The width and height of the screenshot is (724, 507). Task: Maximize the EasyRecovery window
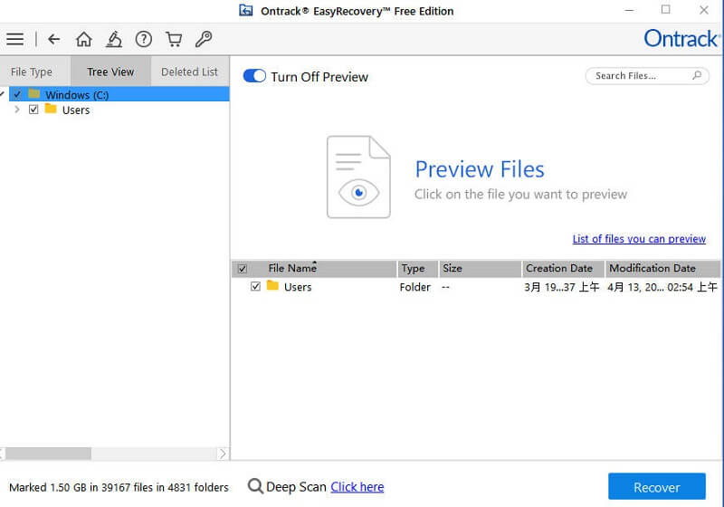pos(665,10)
